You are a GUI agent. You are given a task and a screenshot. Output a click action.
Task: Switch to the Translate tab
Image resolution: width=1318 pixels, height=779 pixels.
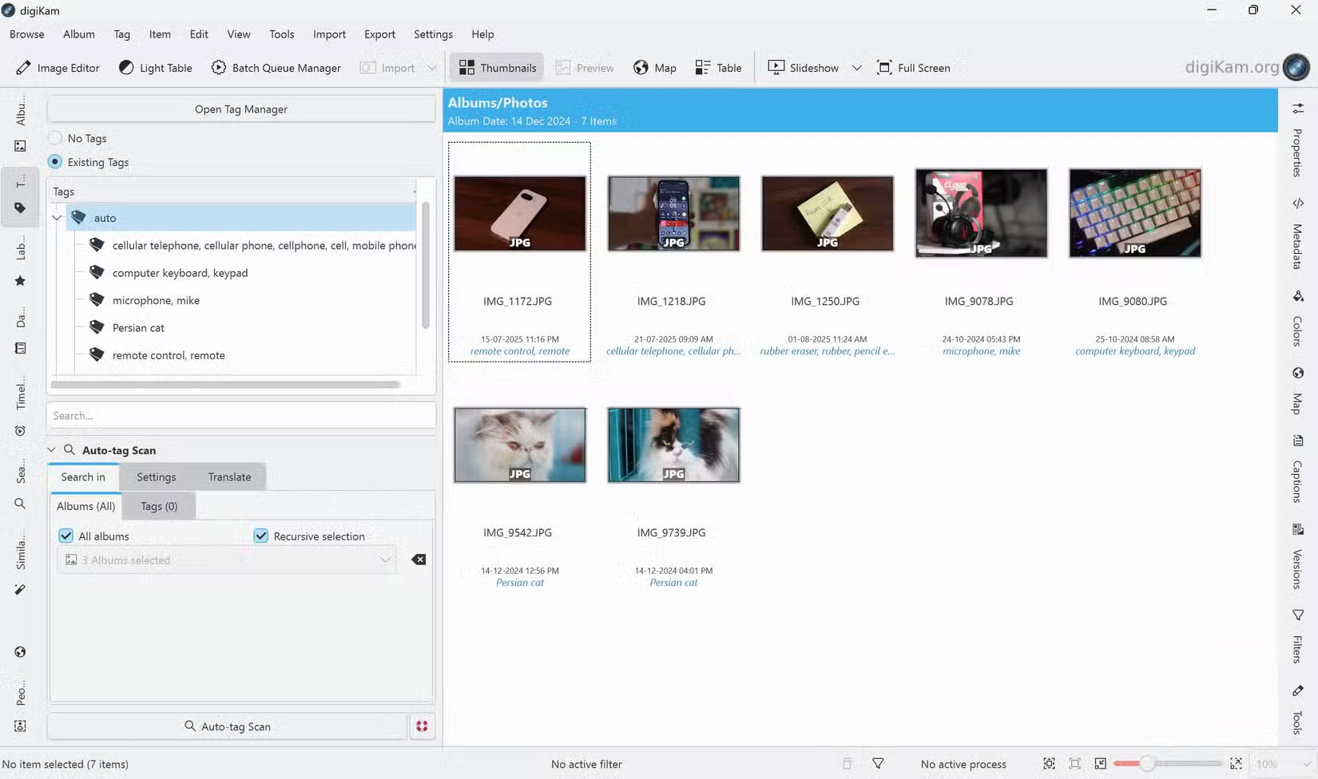(229, 476)
